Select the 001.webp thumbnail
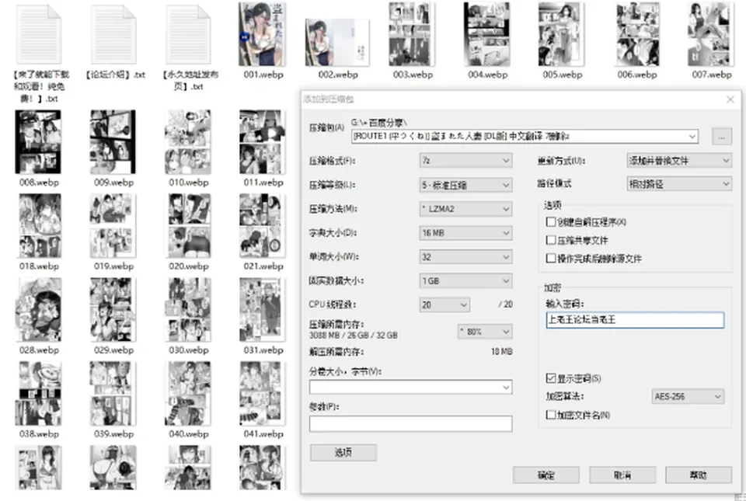746x501 pixels. tap(262, 34)
